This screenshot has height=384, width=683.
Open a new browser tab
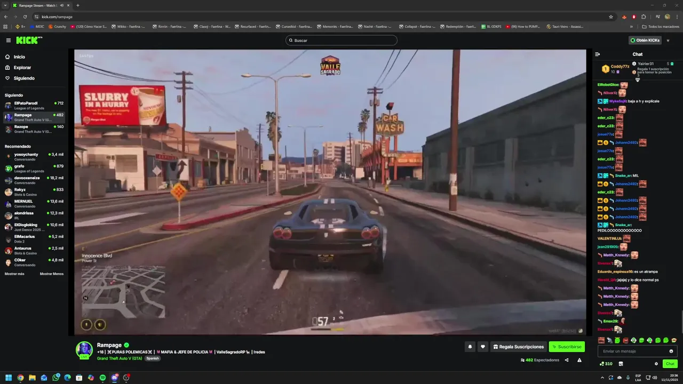click(78, 5)
